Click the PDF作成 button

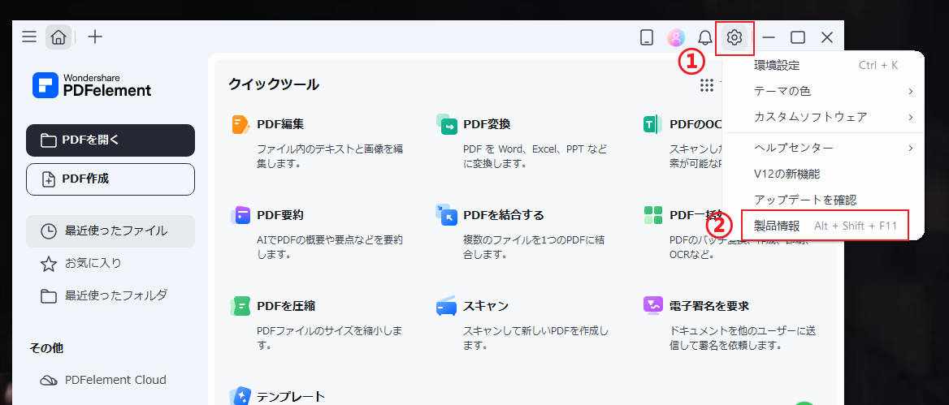point(110,179)
